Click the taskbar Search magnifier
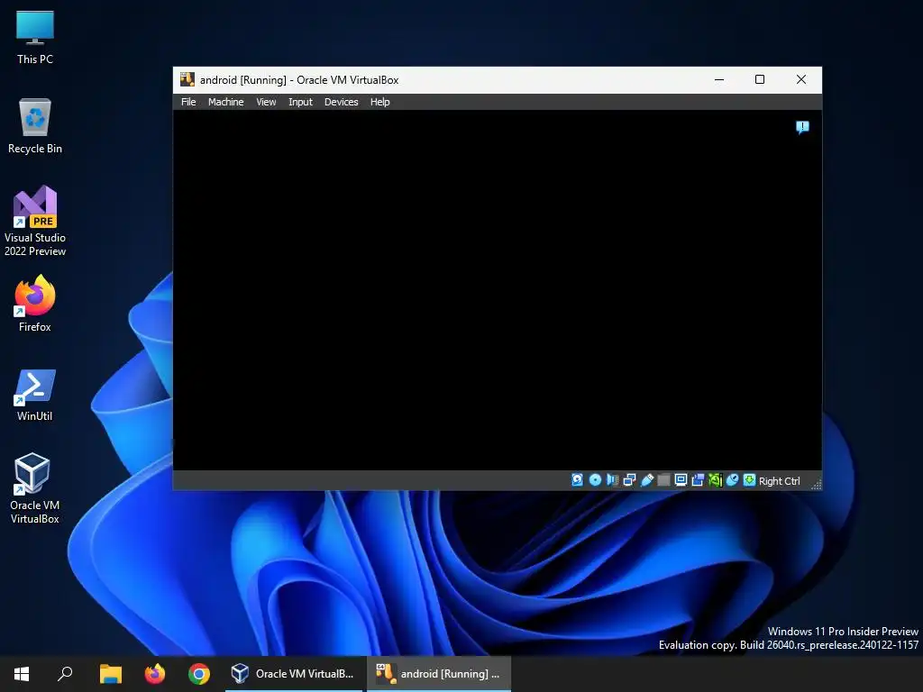Image resolution: width=923 pixels, height=692 pixels. [65, 674]
